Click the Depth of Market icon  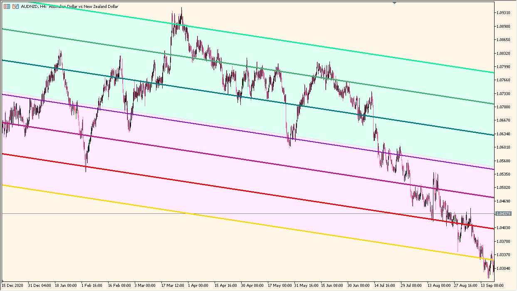(7, 7)
